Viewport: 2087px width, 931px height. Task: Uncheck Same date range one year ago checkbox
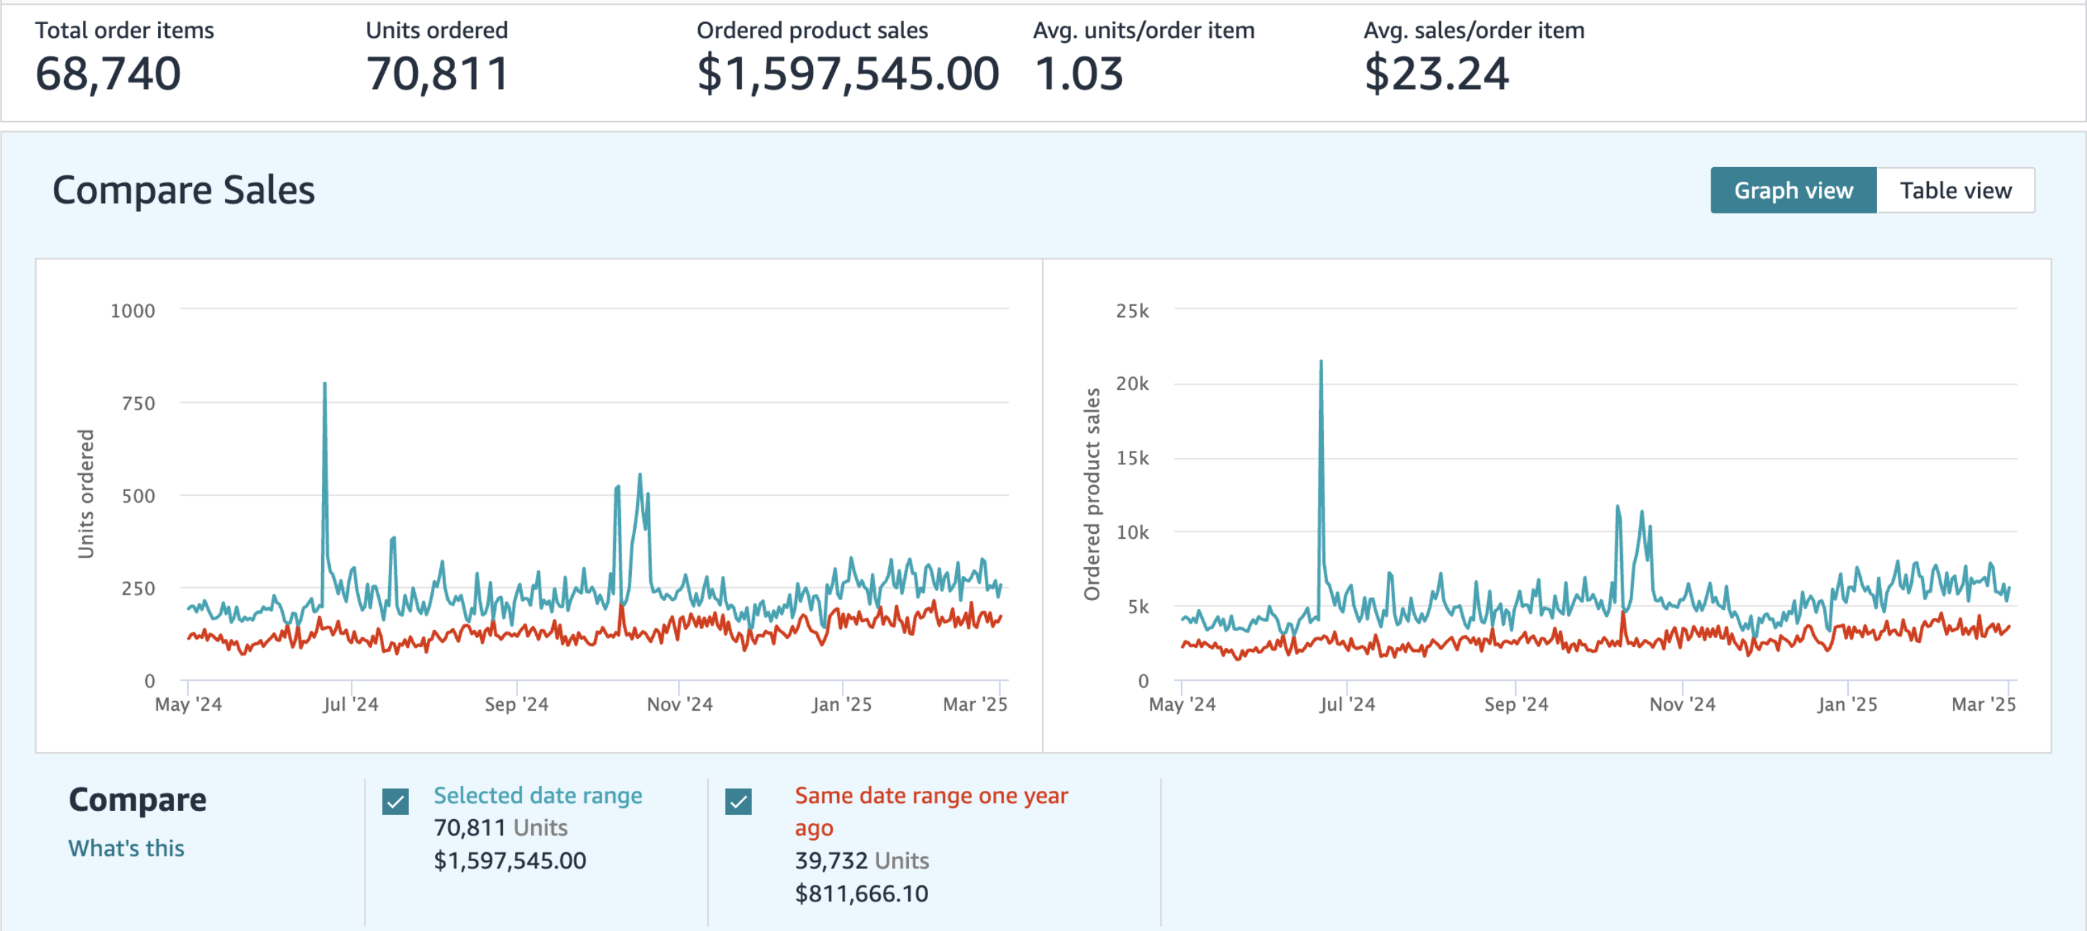point(738,801)
